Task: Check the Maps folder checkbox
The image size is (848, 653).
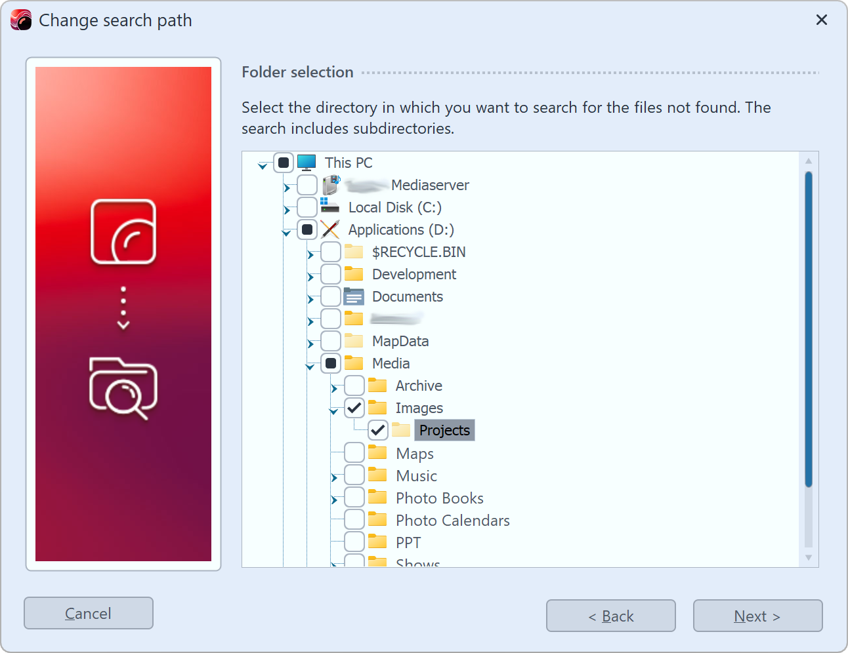Action: pyautogui.click(x=354, y=452)
